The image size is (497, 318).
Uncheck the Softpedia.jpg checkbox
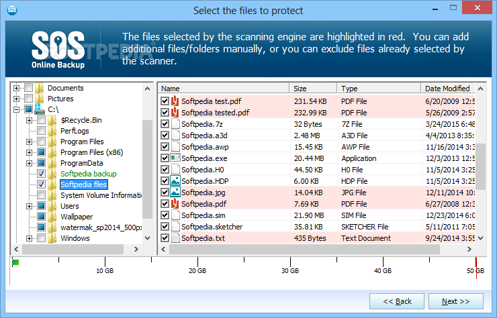click(x=165, y=193)
